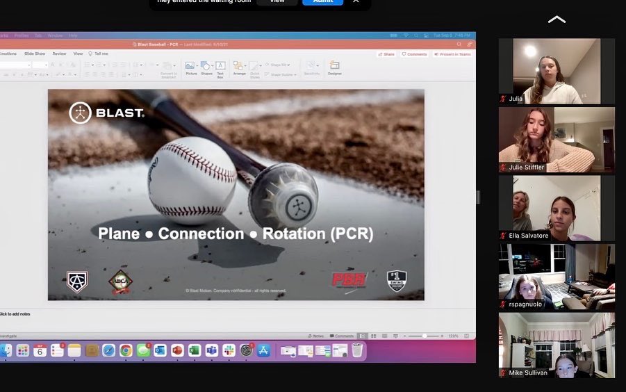Open Slack from the Dock
Image resolution: width=626 pixels, height=392 pixels.
point(229,350)
